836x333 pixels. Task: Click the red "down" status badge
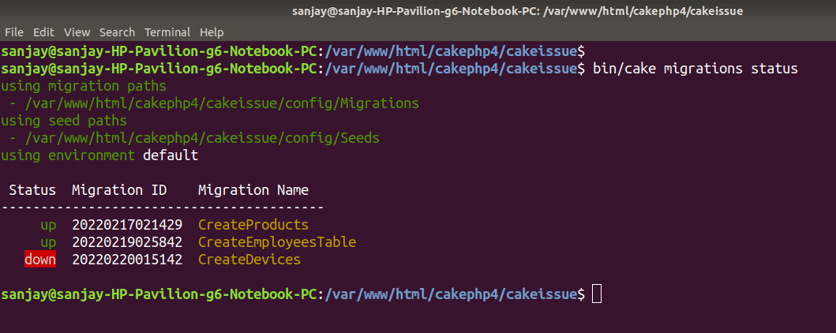click(x=40, y=260)
